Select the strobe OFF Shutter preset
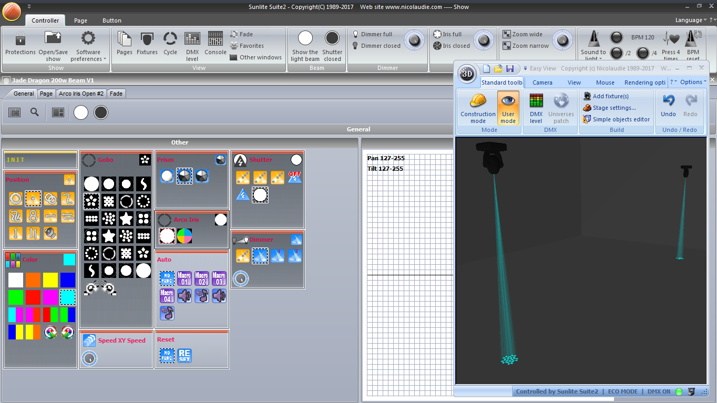 (x=295, y=177)
